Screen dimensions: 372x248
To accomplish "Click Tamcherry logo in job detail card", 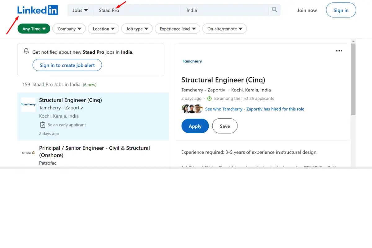I will 192,61.
